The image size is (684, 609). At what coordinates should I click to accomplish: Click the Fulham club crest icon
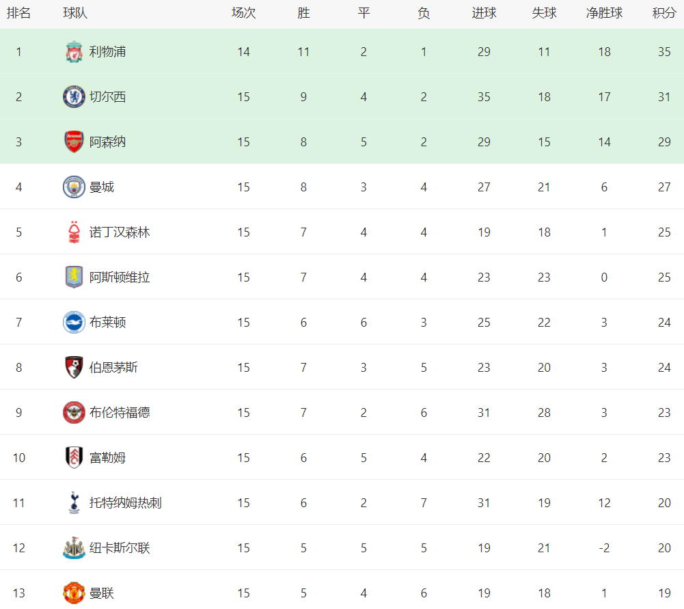point(74,457)
